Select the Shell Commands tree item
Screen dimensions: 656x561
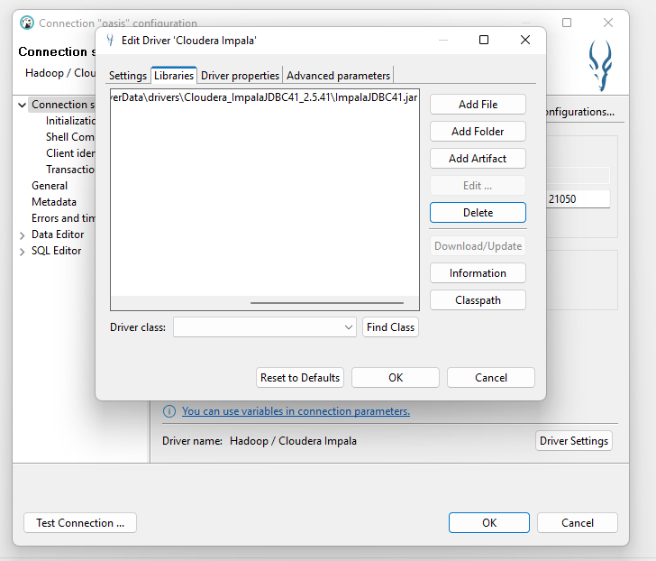[x=70, y=137]
